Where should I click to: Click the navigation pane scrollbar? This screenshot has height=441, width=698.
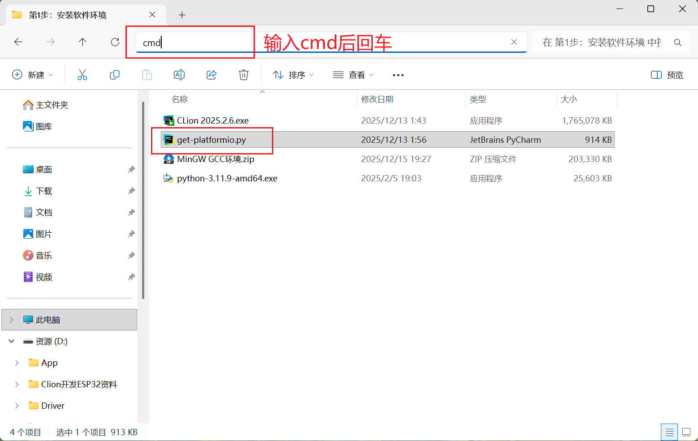[143, 200]
